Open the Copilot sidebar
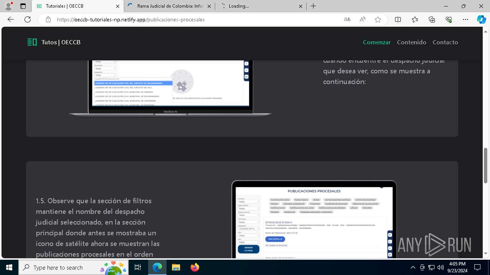490x275 pixels. pos(481,19)
